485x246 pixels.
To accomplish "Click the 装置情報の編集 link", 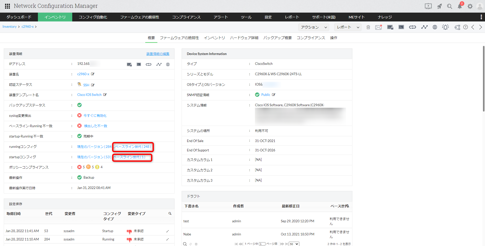I will [x=158, y=54].
